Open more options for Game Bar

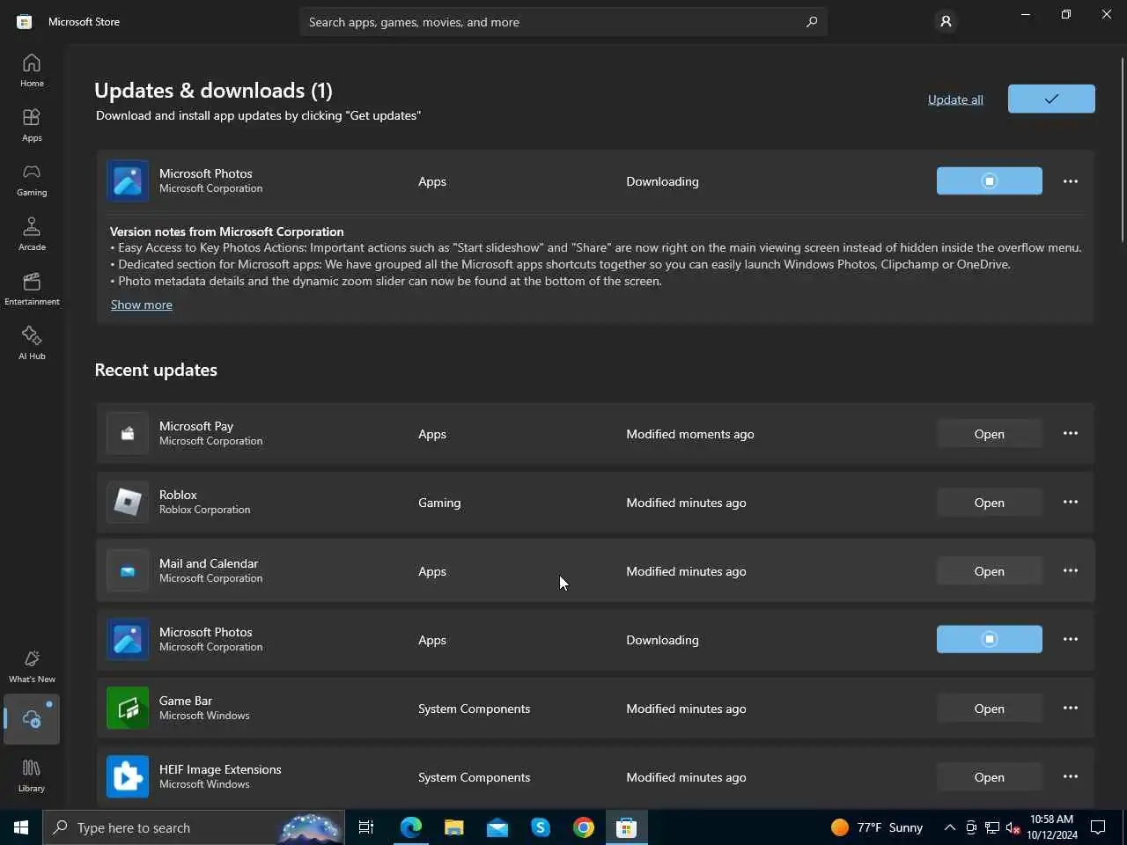(x=1071, y=709)
